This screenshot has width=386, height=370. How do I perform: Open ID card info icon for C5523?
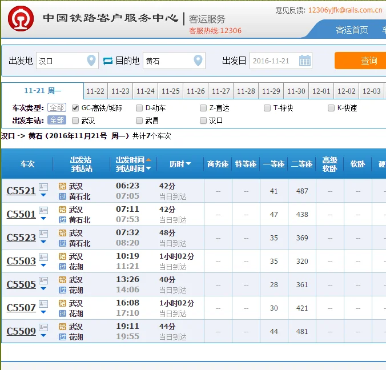[x=43, y=234]
